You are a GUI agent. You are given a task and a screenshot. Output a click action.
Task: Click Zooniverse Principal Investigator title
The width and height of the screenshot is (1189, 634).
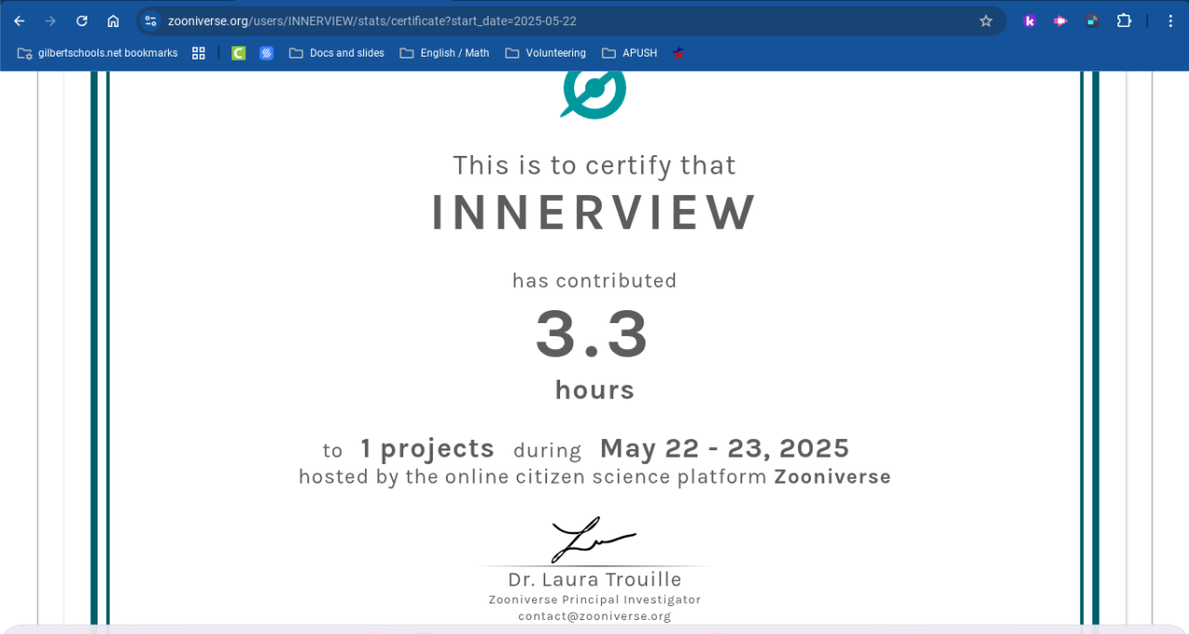pos(594,600)
